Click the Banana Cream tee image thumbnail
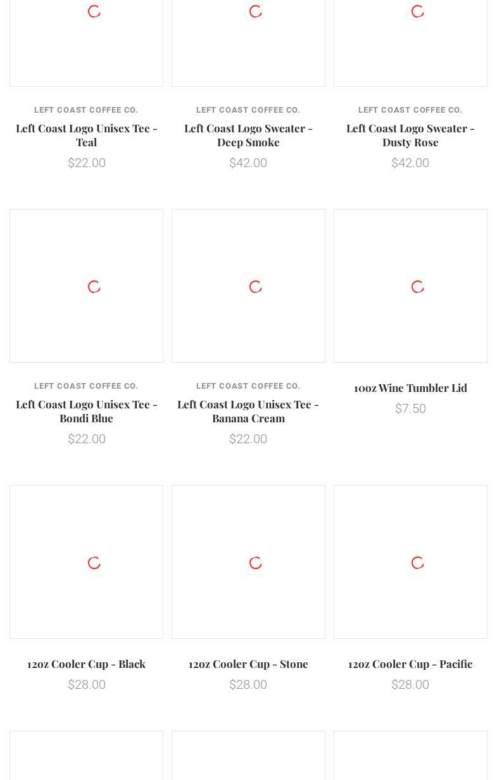The height and width of the screenshot is (780, 497). [x=248, y=286]
